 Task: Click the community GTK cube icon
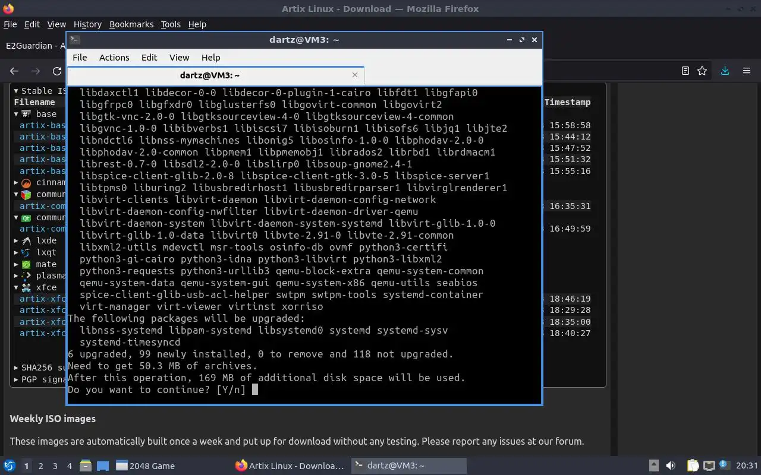26,194
